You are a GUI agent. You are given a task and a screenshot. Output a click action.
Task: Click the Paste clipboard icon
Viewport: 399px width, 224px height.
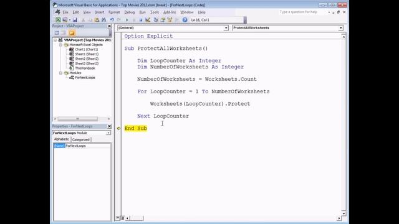pos(97,20)
